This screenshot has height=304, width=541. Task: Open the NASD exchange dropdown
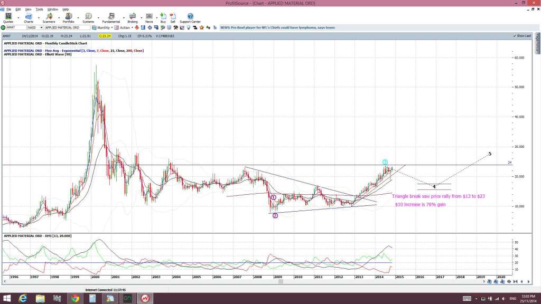(41, 27)
